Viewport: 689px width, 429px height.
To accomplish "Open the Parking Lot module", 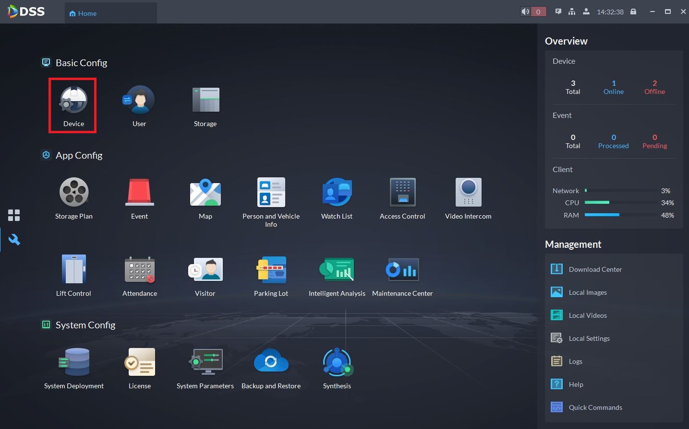I will (x=271, y=276).
